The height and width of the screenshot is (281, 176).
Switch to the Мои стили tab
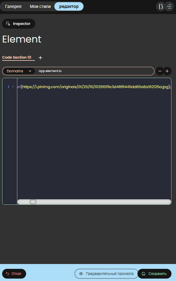[40, 7]
